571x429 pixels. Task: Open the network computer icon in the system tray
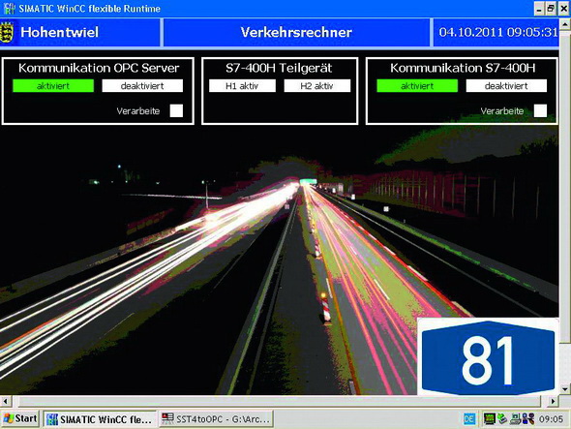pyautogui.click(x=515, y=419)
